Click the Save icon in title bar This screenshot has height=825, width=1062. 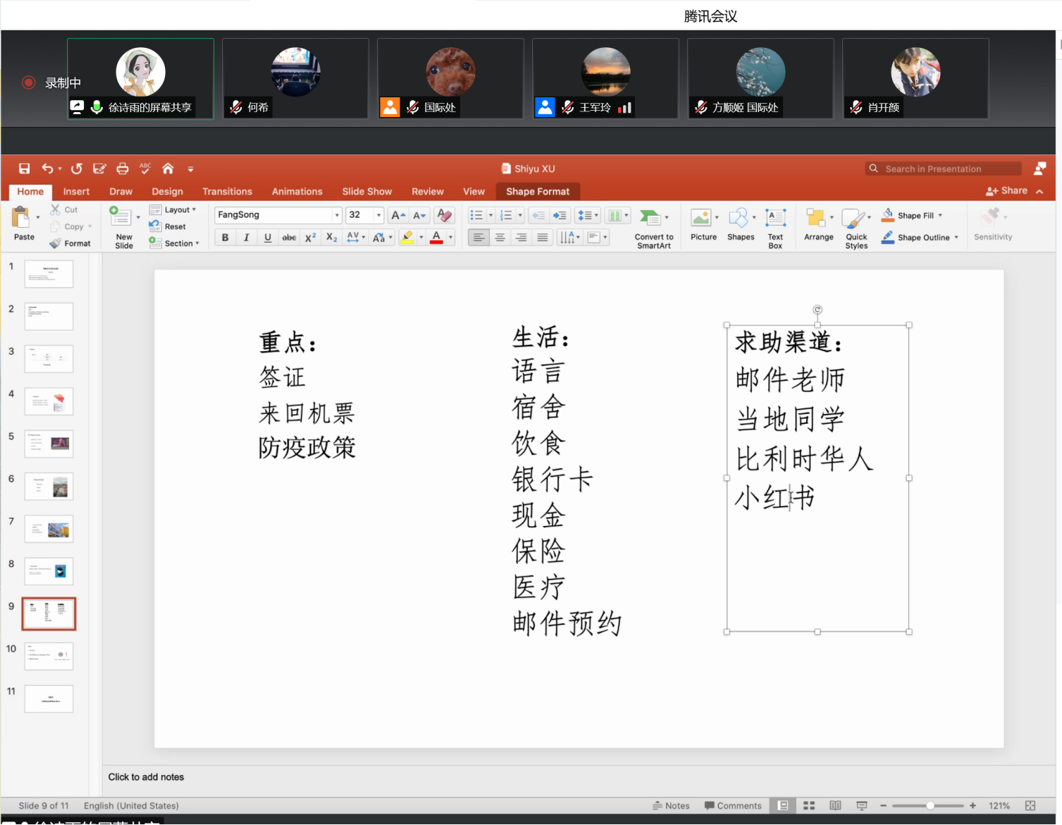(x=24, y=169)
